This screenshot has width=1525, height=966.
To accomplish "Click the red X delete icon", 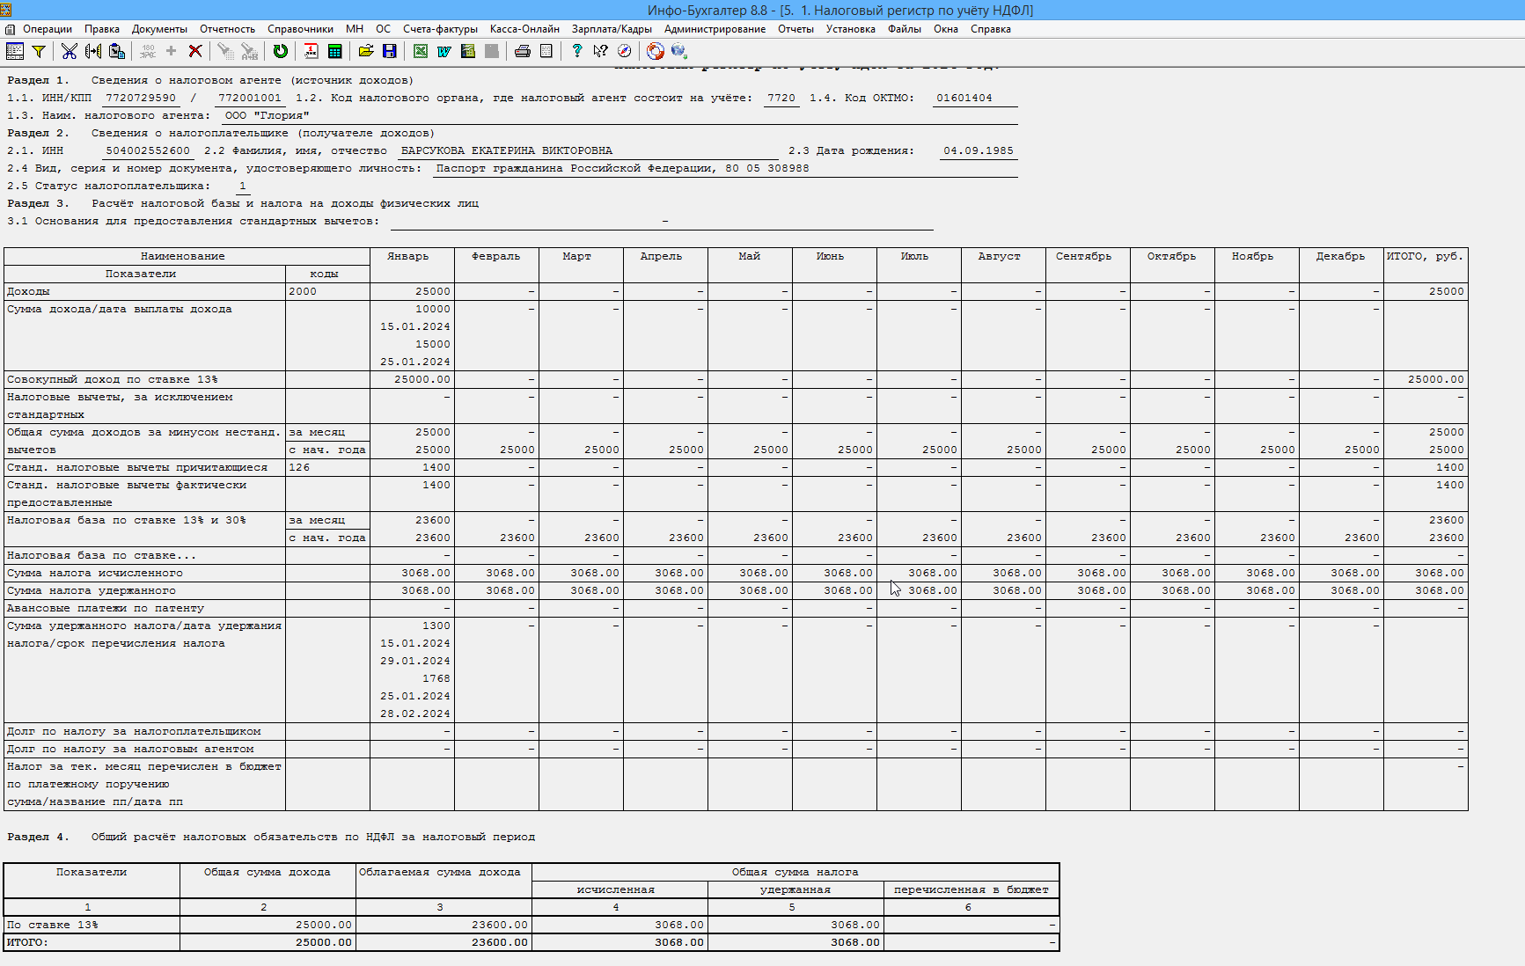I will click(195, 51).
